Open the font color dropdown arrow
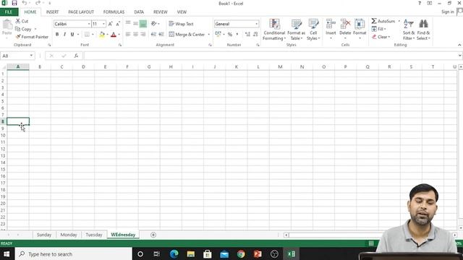This screenshot has height=260, width=463. click(119, 35)
